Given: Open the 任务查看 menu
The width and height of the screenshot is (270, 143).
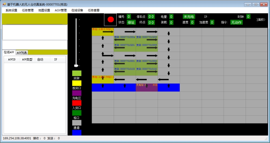Looking at the screenshot, I should [x=94, y=10].
